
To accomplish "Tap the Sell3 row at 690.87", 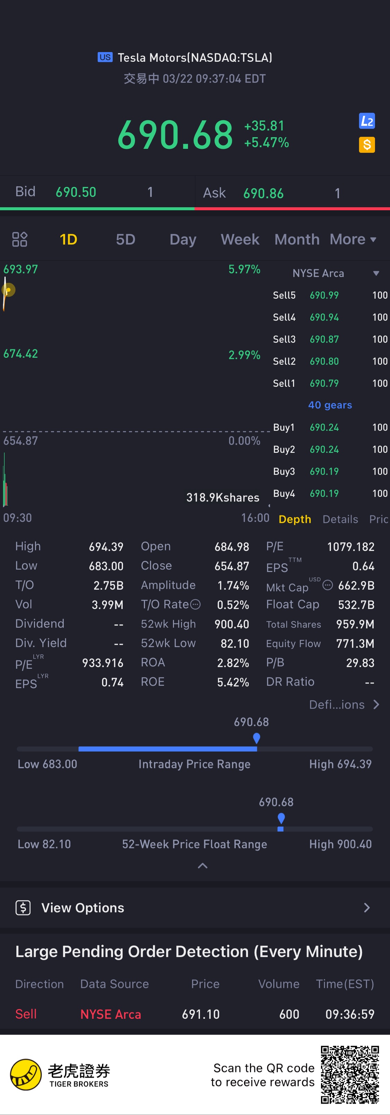I will 330,339.
